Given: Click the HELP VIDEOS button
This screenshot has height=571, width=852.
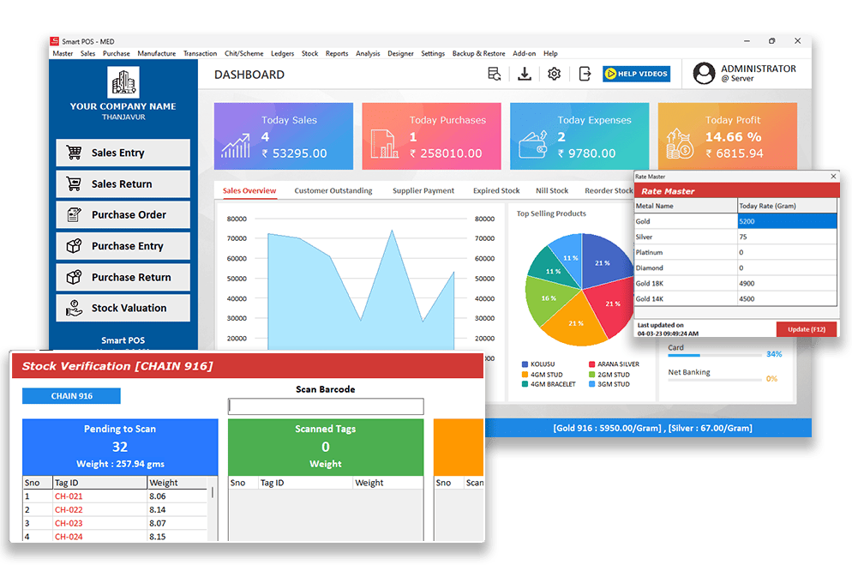Looking at the screenshot, I should point(636,74).
